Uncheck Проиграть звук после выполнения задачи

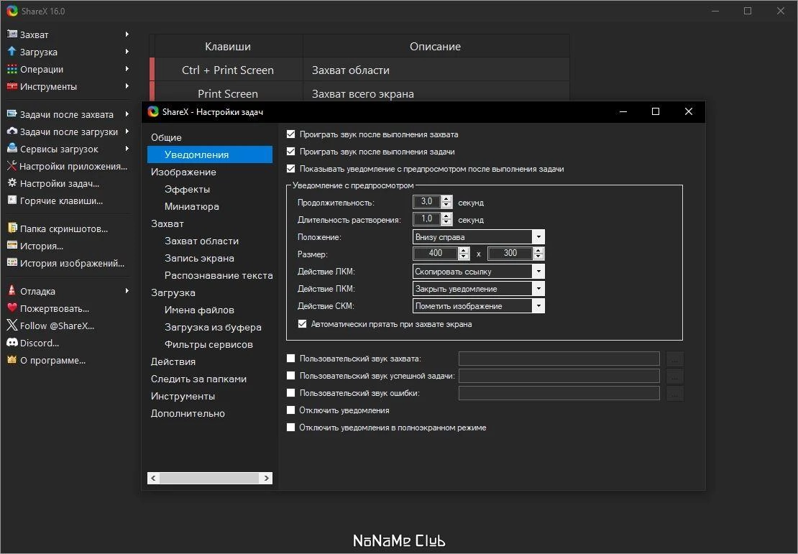290,152
